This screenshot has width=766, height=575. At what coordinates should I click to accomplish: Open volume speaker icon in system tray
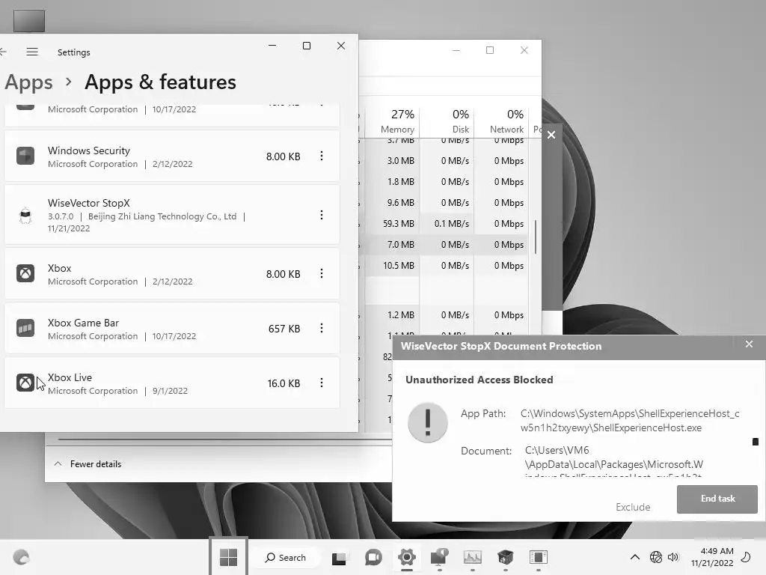(673, 557)
